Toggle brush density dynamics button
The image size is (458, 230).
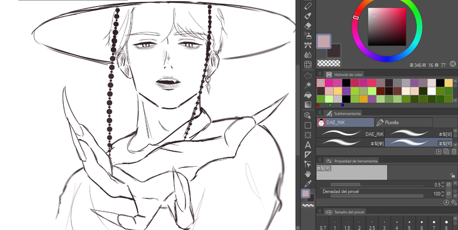(449, 194)
